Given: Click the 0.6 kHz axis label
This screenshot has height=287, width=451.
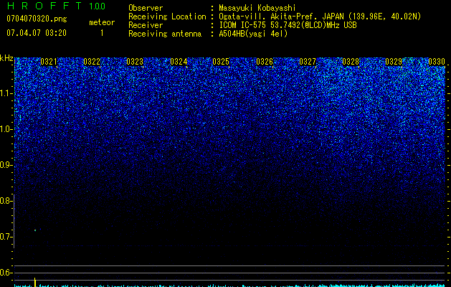Looking at the screenshot, I should (6, 273).
